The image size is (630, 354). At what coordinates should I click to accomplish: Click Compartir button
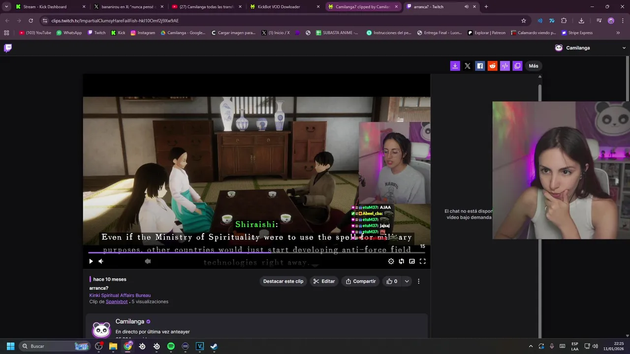point(361,281)
